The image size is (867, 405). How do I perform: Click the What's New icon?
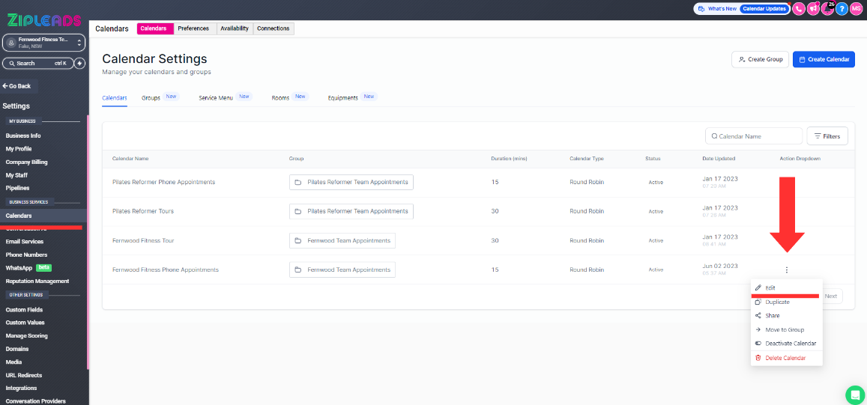pyautogui.click(x=701, y=9)
